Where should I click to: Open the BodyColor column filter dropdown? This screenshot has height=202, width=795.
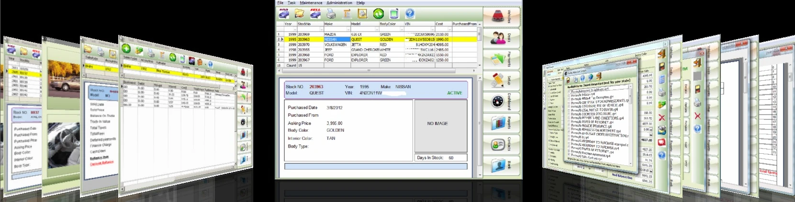(402, 29)
